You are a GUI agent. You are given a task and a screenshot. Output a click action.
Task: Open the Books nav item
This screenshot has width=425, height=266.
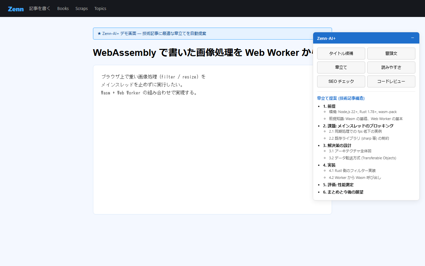click(63, 9)
